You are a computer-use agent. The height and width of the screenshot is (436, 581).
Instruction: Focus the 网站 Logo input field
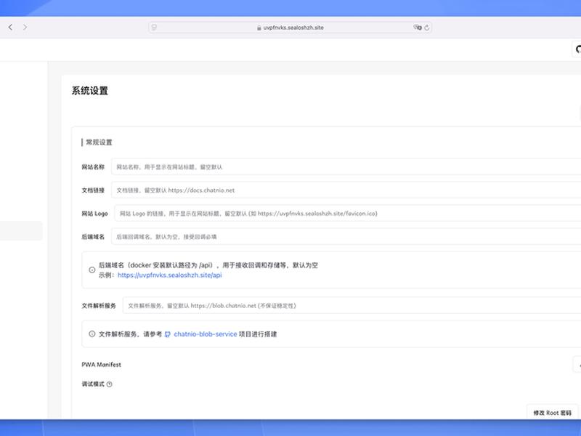point(348,214)
